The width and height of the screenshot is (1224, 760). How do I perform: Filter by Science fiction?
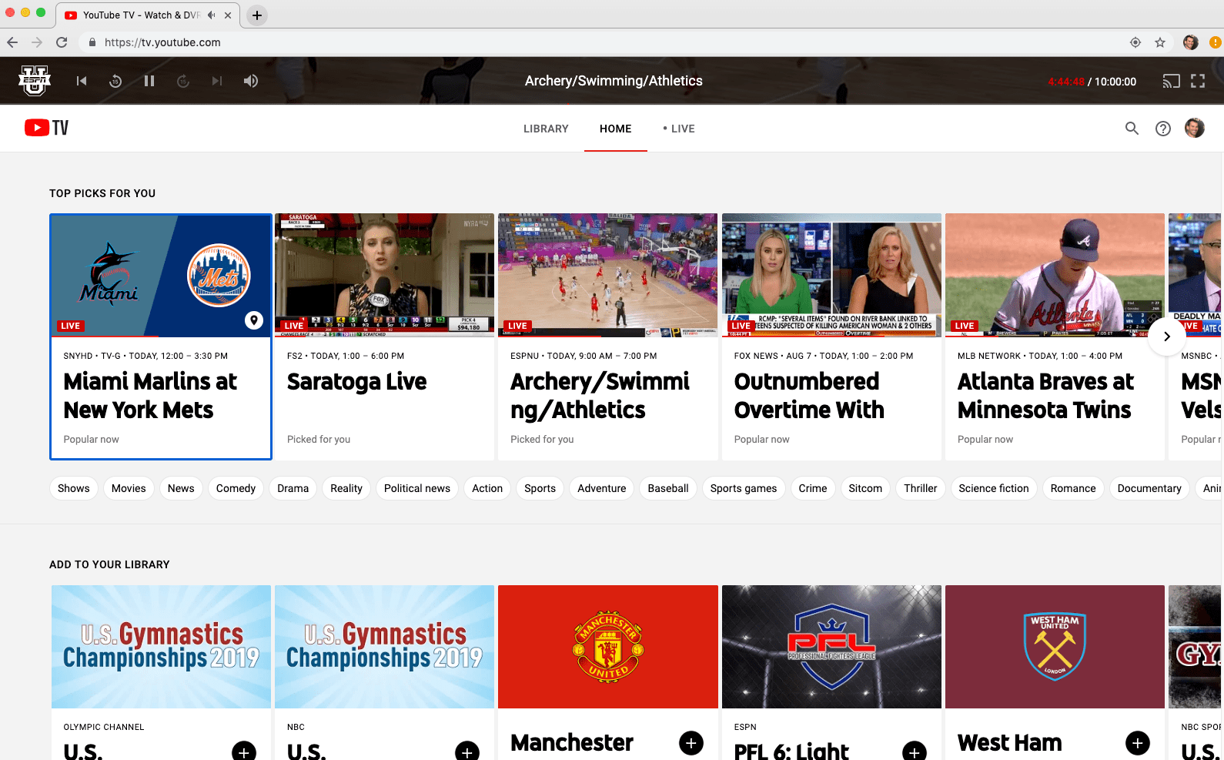point(994,488)
